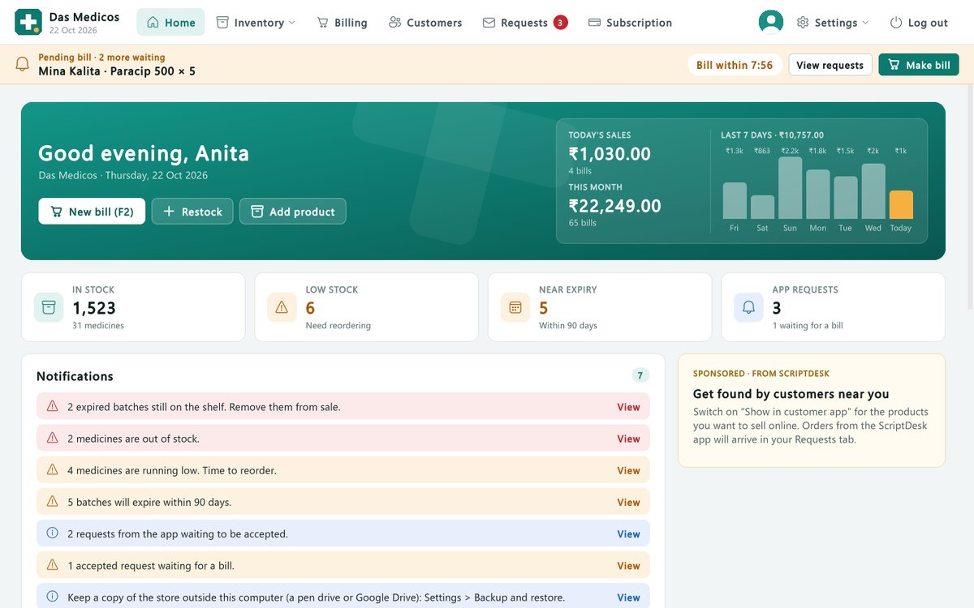Screen dimensions: 974x608
Task: Click the App Requests bell icon
Action: click(x=748, y=307)
